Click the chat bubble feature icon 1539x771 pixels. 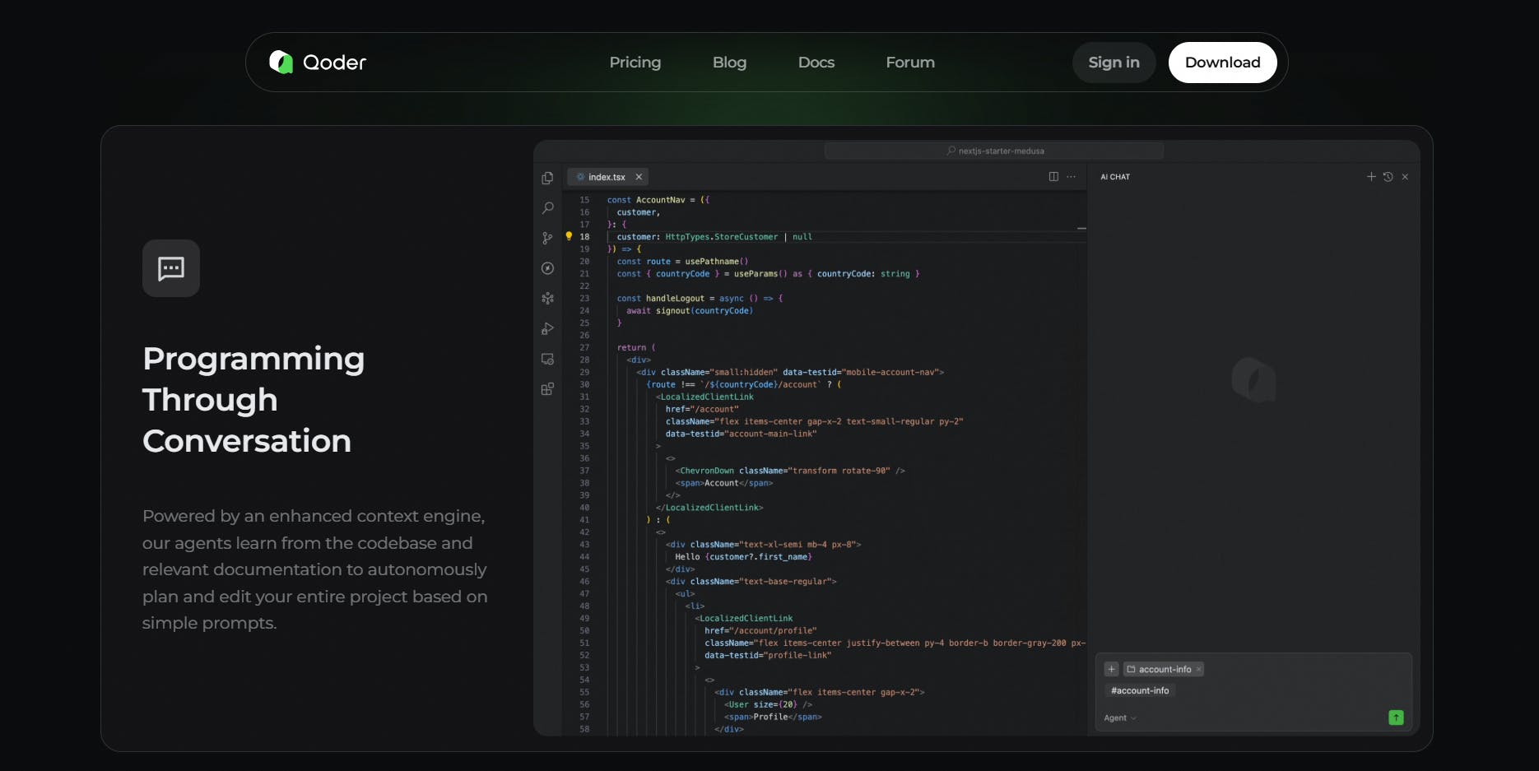coord(171,268)
